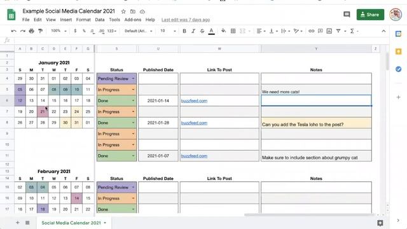407x229 pixels.
Task: Open the Google Sheets home icon
Action: coord(11,15)
